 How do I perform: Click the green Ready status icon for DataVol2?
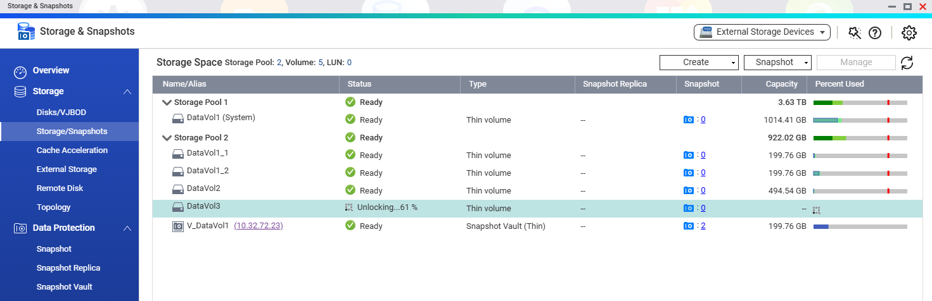tap(350, 190)
